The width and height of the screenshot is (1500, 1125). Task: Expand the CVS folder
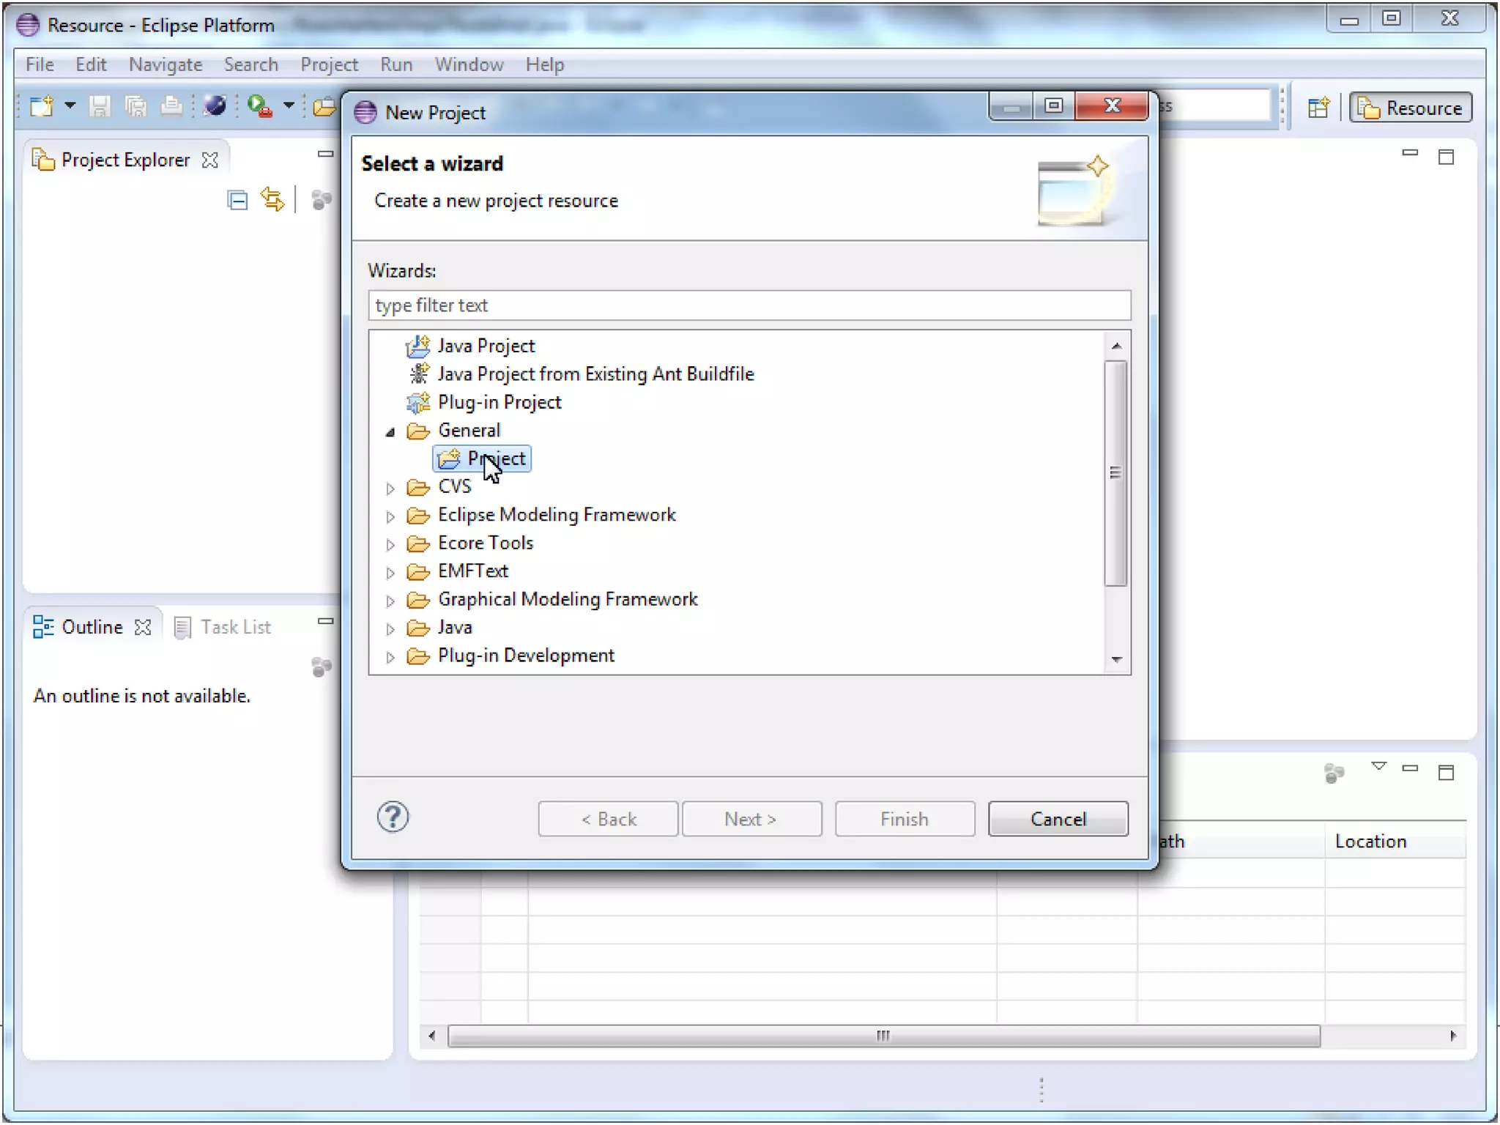click(390, 488)
